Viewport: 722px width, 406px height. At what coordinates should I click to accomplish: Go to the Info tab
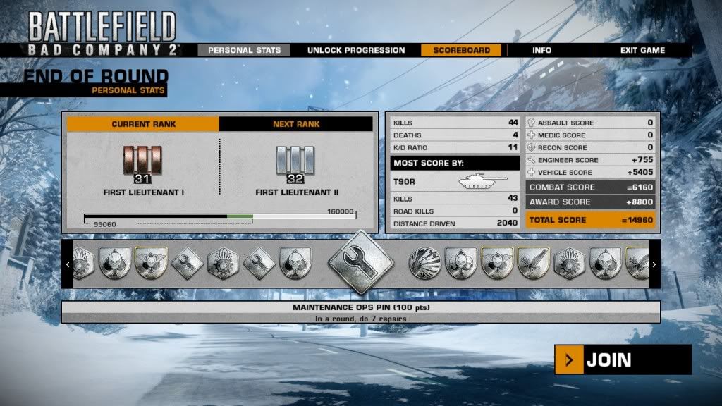click(541, 51)
